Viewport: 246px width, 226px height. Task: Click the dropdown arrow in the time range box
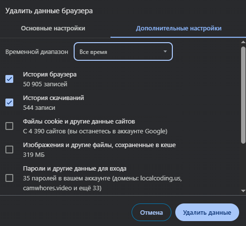pos(165,51)
